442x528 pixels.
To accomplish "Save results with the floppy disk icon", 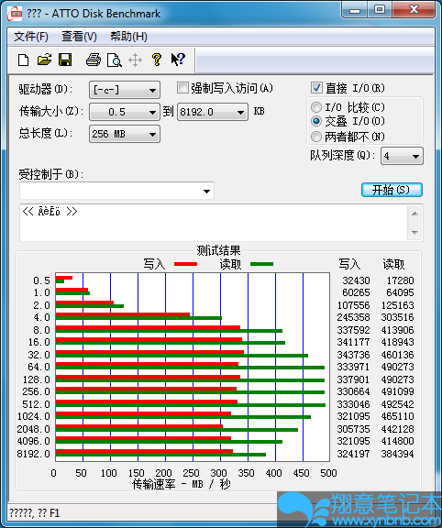I will (x=65, y=60).
